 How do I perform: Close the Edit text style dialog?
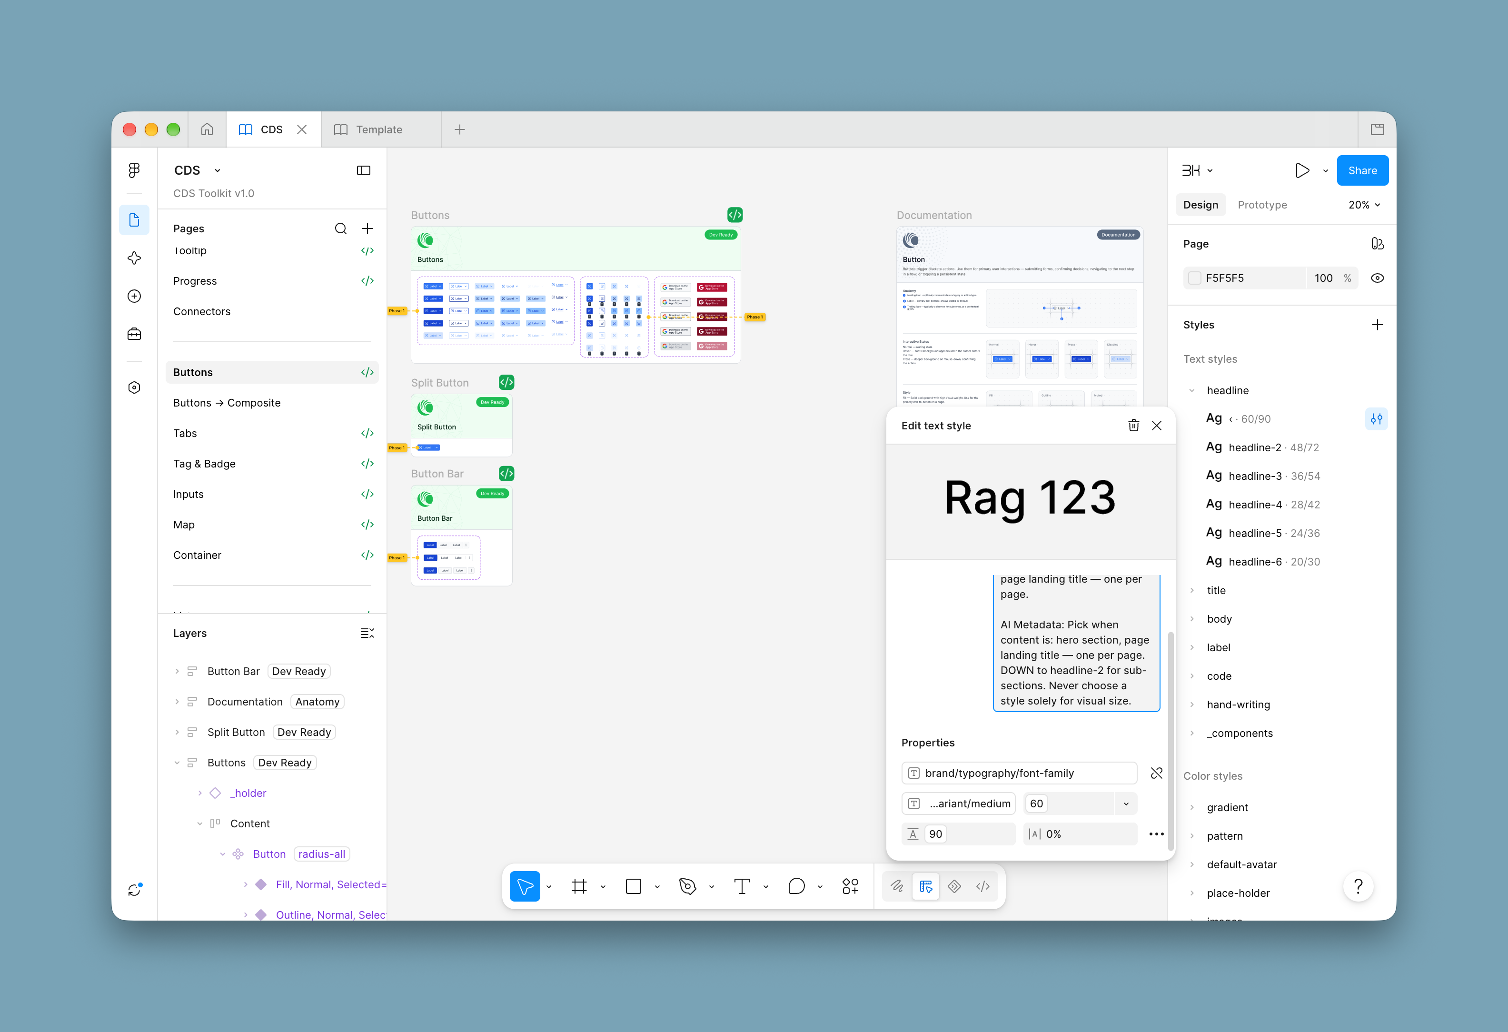[x=1156, y=425]
